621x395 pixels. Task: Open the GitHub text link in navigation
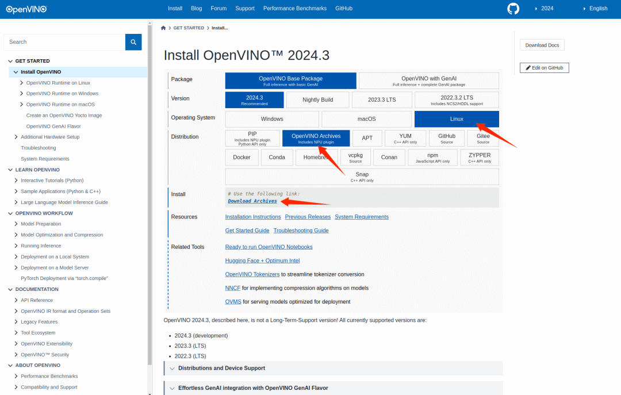[344, 8]
